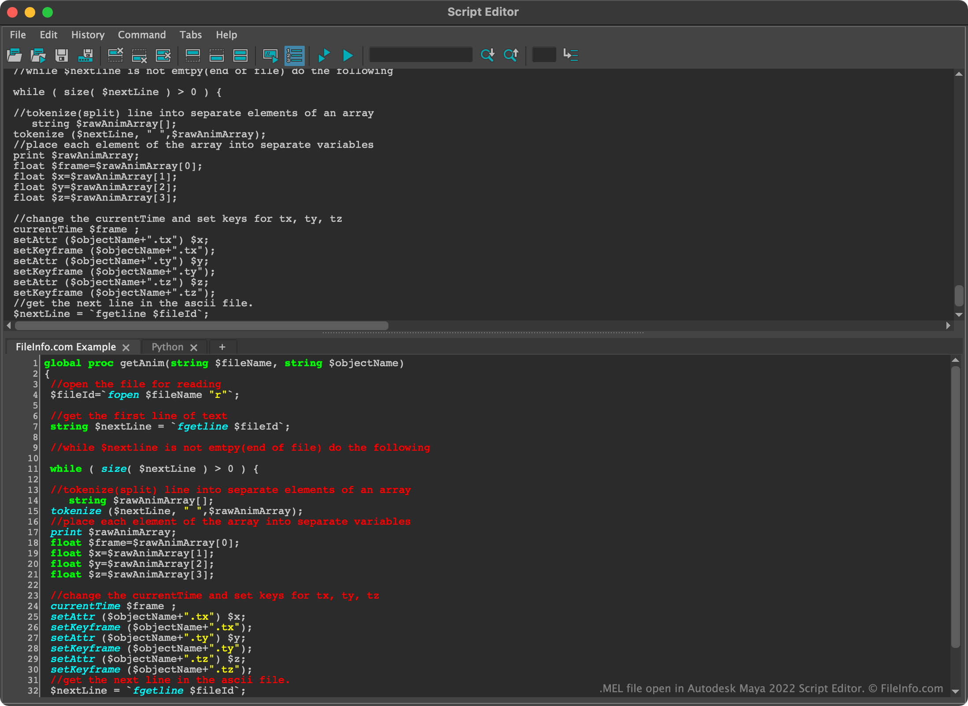This screenshot has width=968, height=706.
Task: Execute the script with play icon
Action: [347, 55]
